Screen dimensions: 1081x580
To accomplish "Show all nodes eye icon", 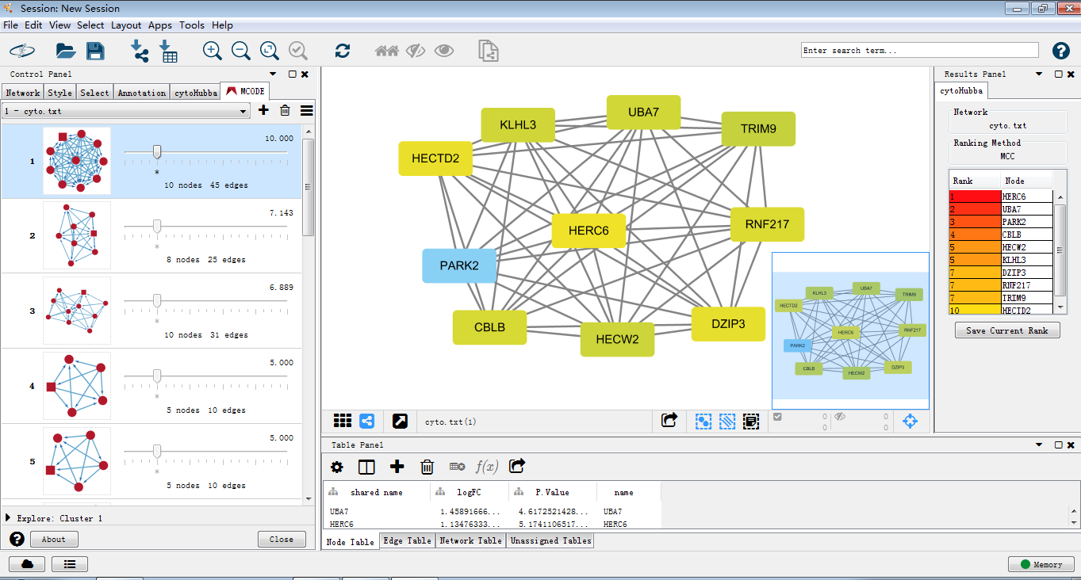I will [x=444, y=52].
